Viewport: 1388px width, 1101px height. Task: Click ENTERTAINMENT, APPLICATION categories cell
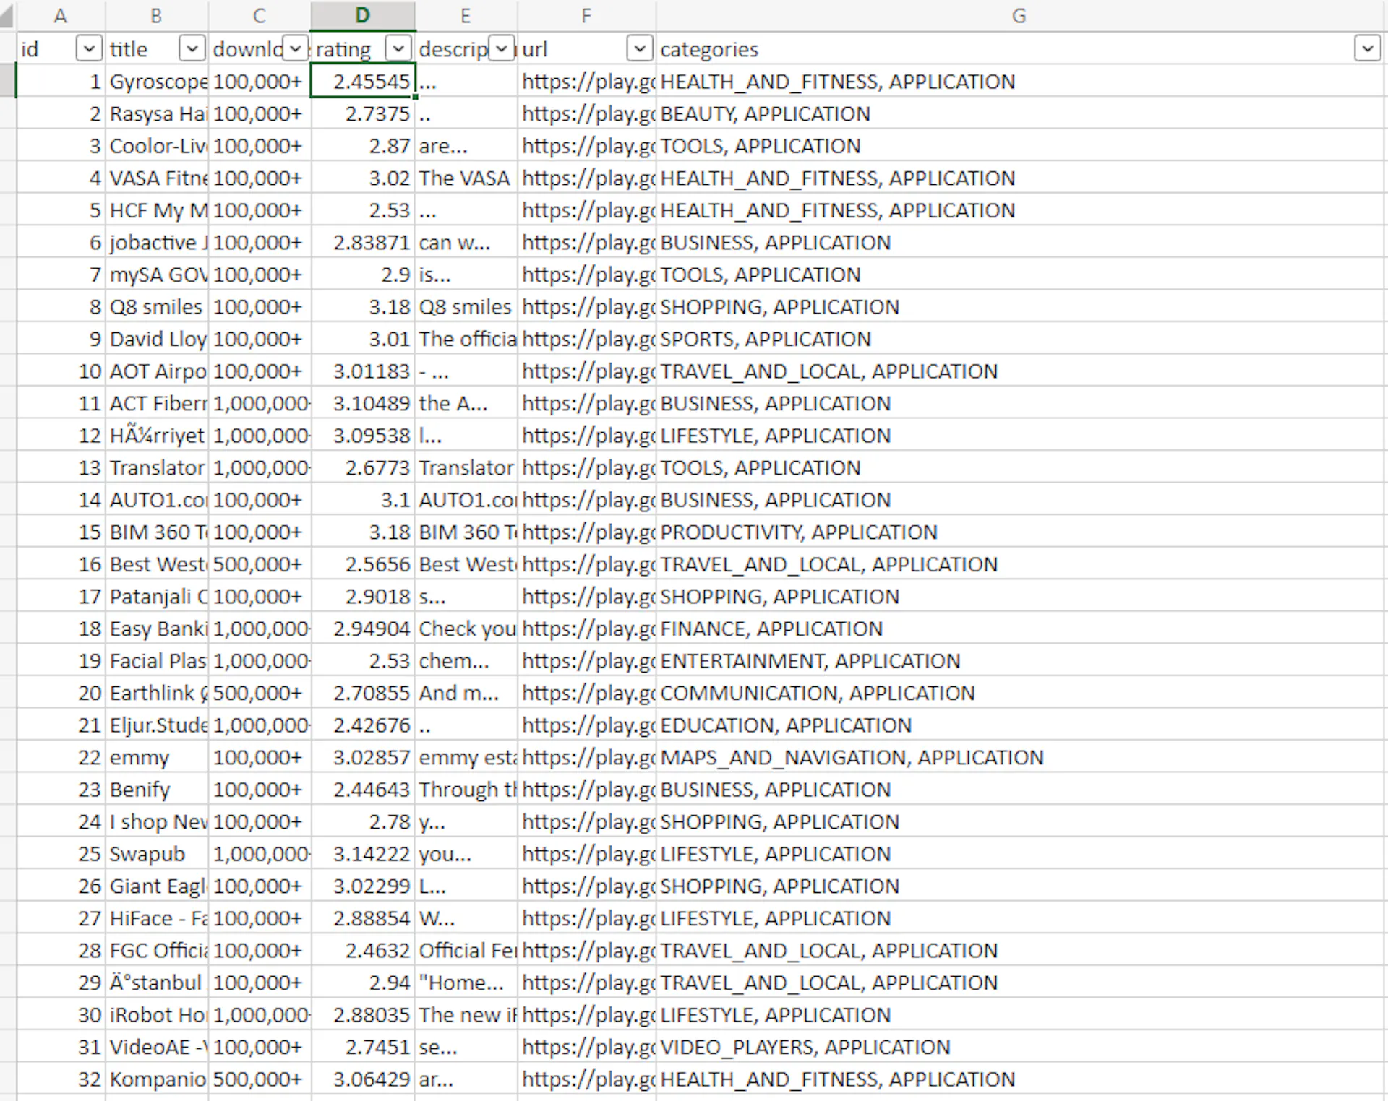click(1020, 660)
